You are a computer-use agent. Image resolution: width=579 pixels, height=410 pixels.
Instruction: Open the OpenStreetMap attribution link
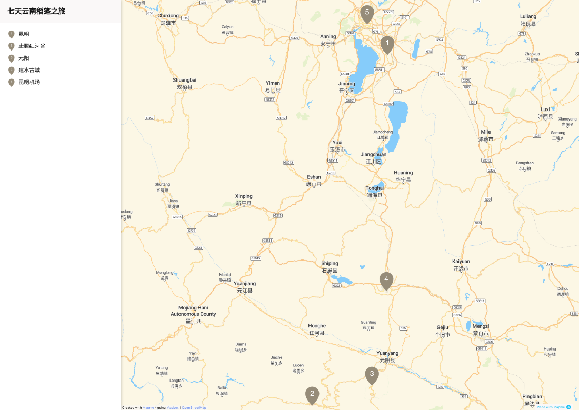tap(194, 408)
